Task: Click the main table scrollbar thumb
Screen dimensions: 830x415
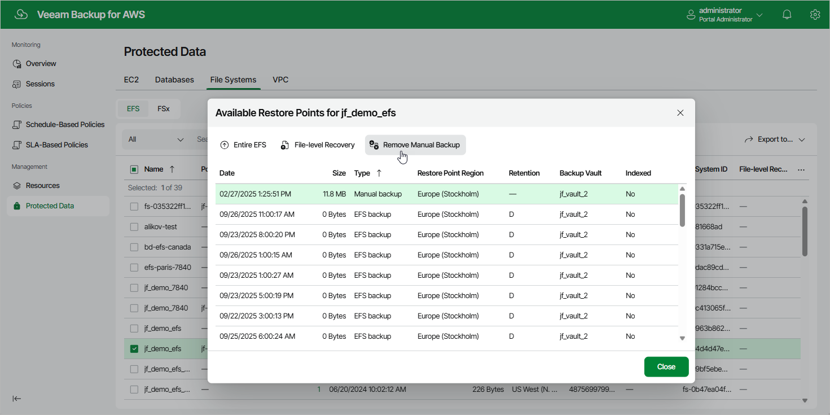Action: [x=805, y=231]
